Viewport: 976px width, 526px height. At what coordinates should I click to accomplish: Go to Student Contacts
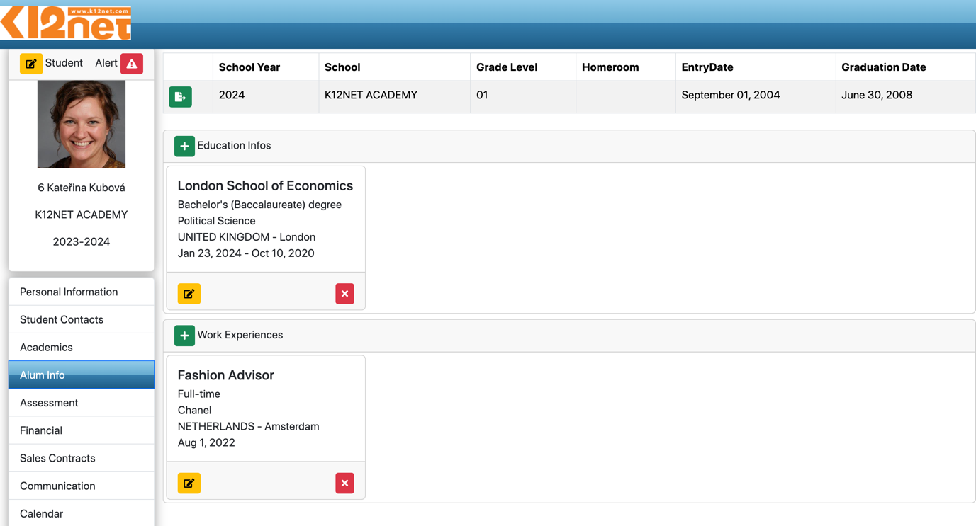(x=62, y=319)
